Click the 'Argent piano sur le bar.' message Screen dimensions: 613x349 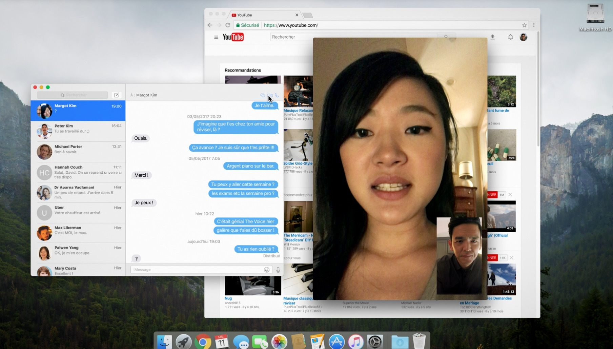click(250, 166)
